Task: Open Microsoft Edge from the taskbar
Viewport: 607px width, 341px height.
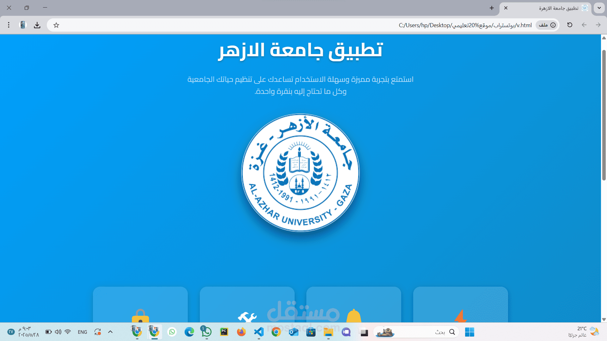Action: 189,332
